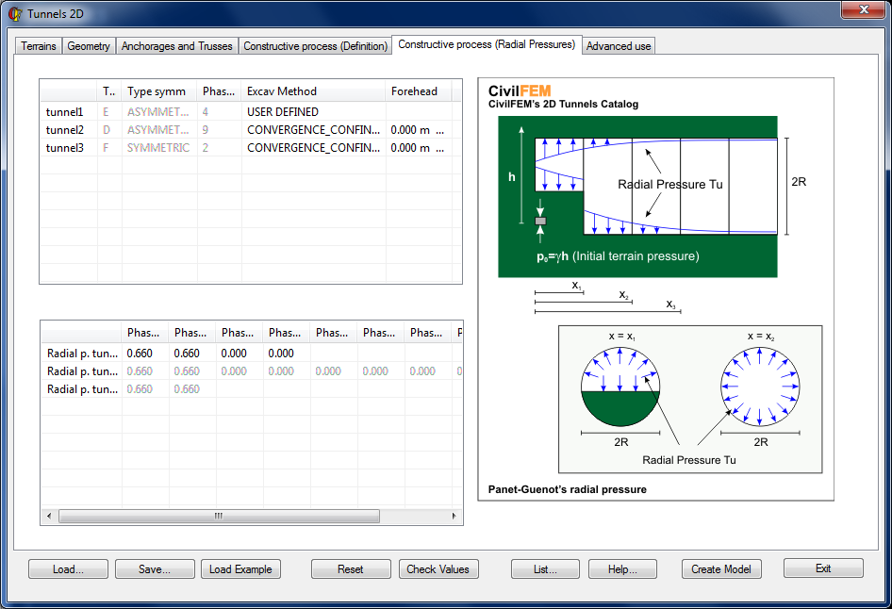892x609 pixels.
Task: Open the Geometry tab
Action: tap(89, 46)
